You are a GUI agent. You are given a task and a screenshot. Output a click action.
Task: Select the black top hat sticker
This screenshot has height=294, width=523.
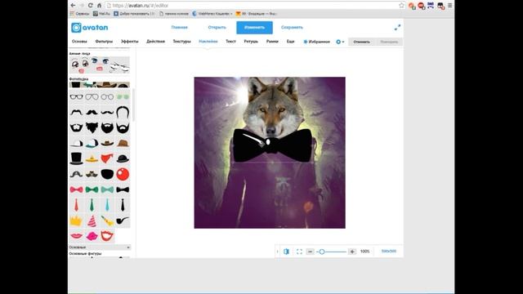coord(76,158)
